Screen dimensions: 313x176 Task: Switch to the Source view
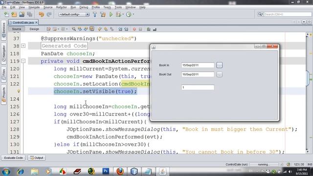17,29
